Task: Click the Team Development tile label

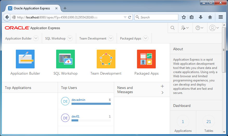Action: [106, 73]
